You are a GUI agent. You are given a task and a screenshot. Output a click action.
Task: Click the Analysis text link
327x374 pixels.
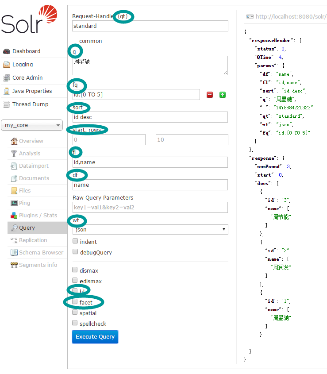click(30, 154)
